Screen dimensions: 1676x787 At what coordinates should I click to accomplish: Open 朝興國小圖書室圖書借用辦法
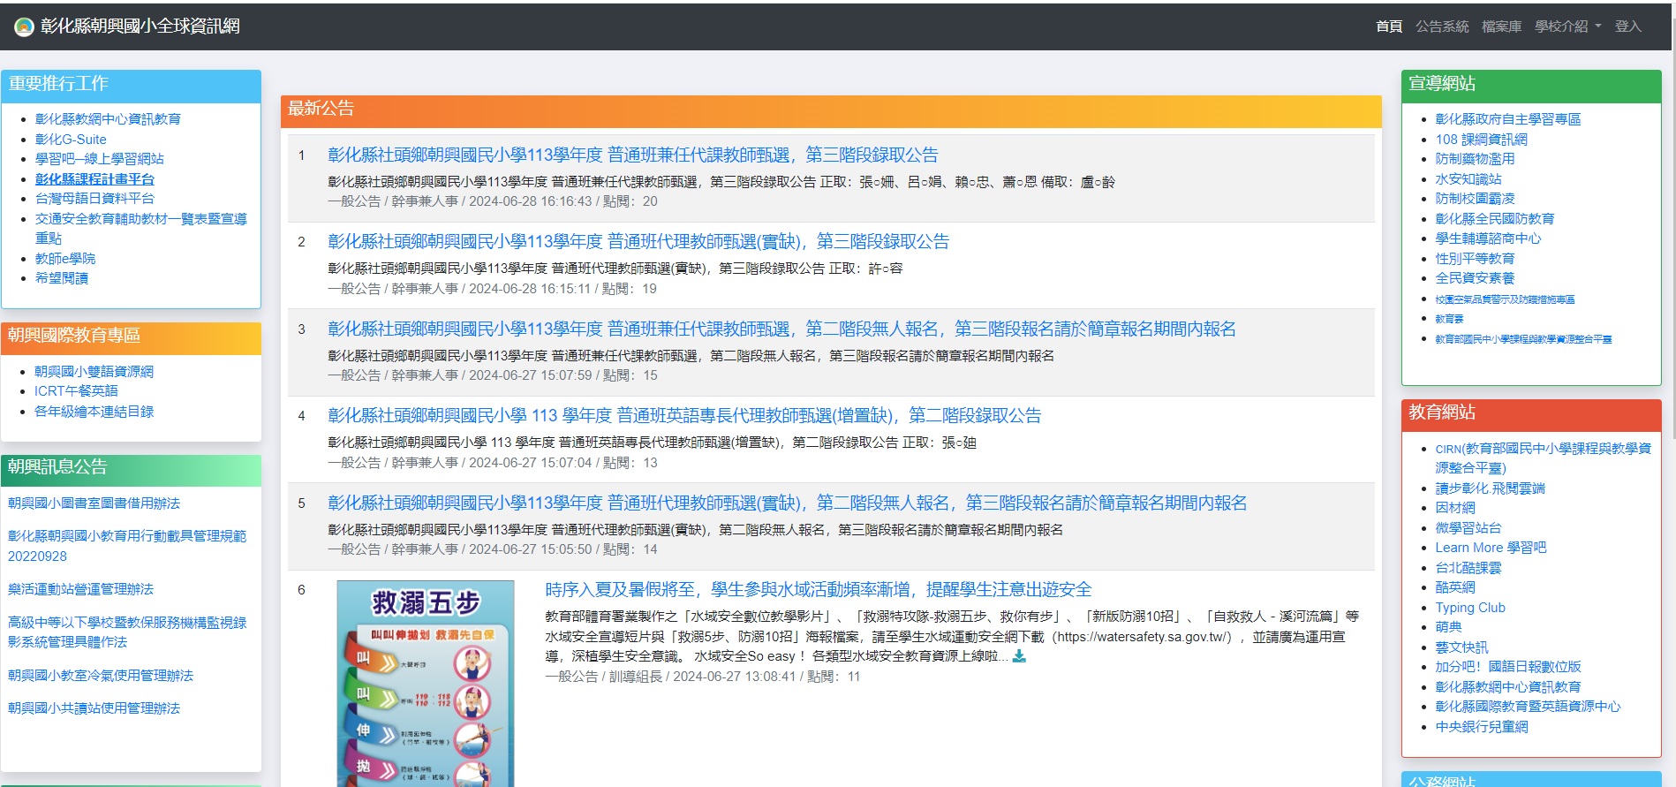pyautogui.click(x=94, y=503)
